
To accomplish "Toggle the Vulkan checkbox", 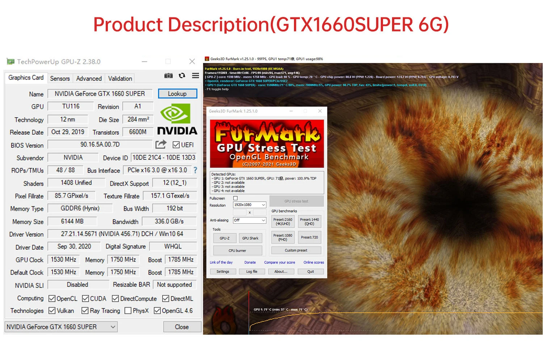I will click(x=52, y=310).
